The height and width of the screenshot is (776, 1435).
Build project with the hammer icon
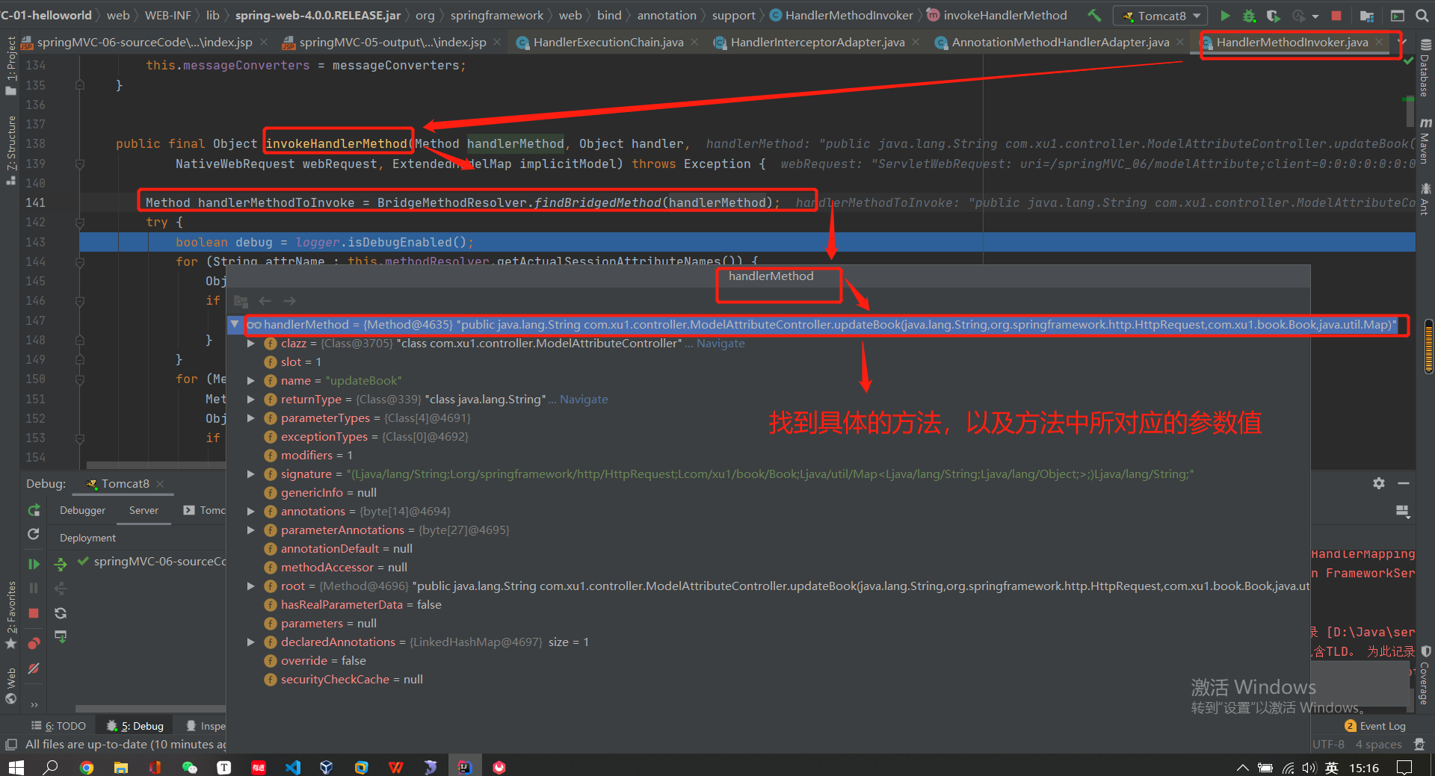pyautogui.click(x=1094, y=15)
